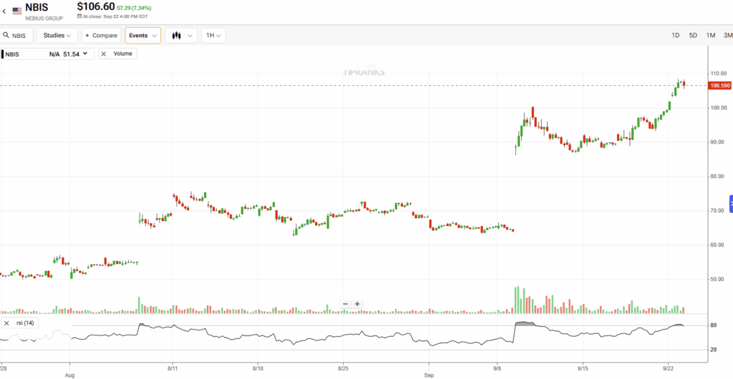733x379 pixels.
Task: Select the 1M time range
Action: tap(711, 36)
